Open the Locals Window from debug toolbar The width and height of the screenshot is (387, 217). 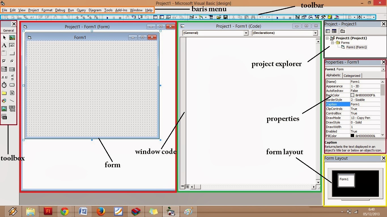click(x=155, y=17)
